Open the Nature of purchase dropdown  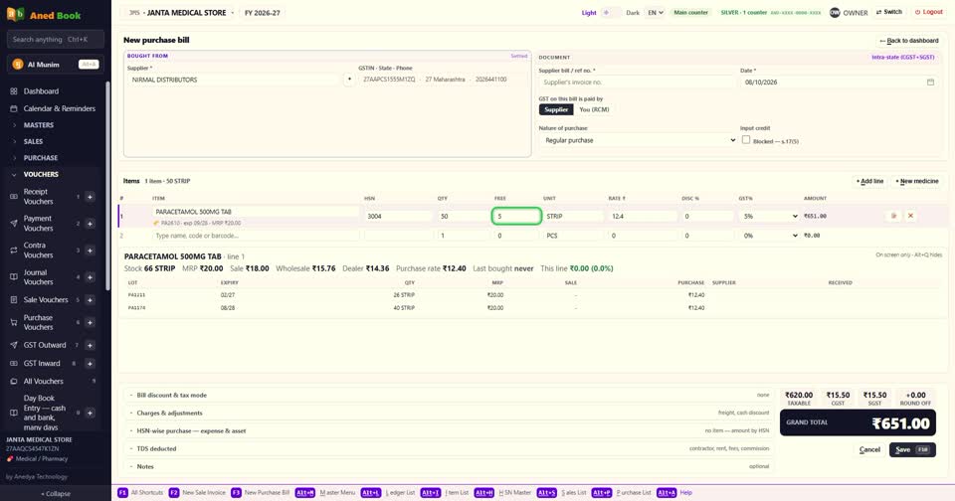point(638,140)
